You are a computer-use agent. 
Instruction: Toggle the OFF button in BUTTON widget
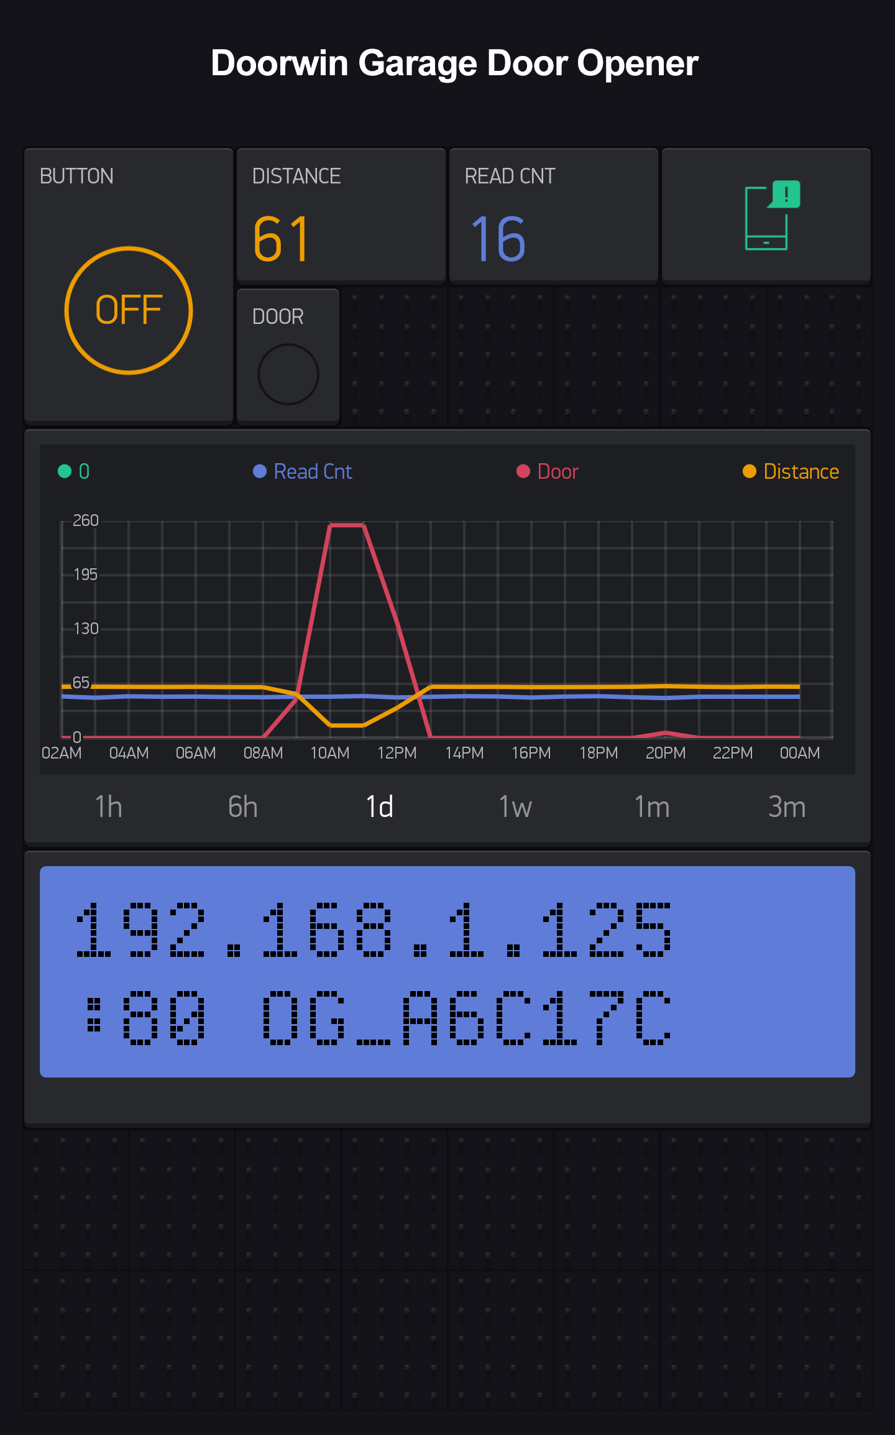129,310
